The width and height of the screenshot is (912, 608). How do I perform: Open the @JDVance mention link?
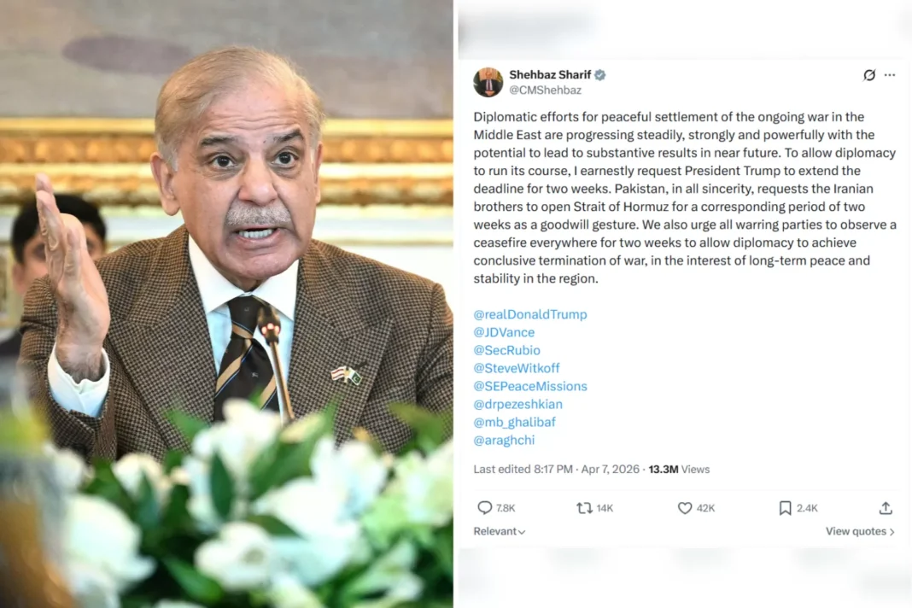click(x=504, y=332)
